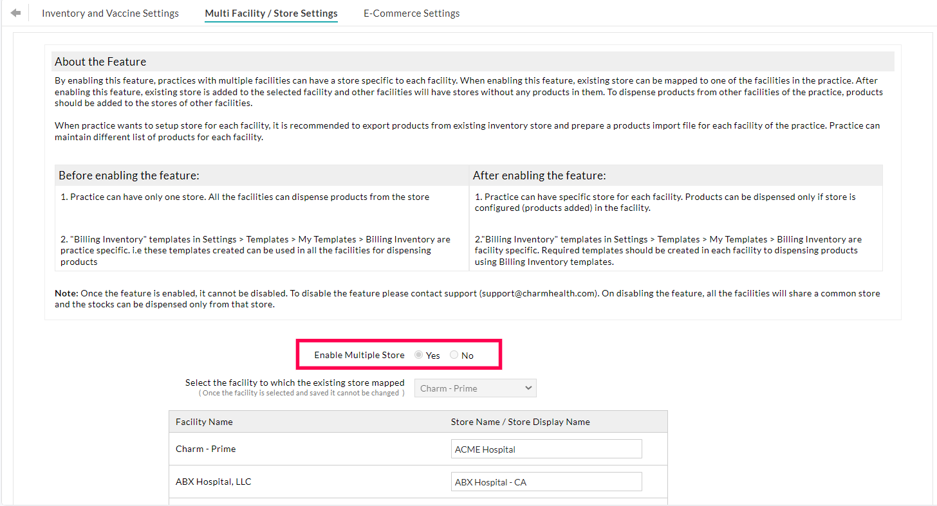Click the dropdown chevron beside Charm - Prime
The image size is (937, 506).
coord(528,388)
